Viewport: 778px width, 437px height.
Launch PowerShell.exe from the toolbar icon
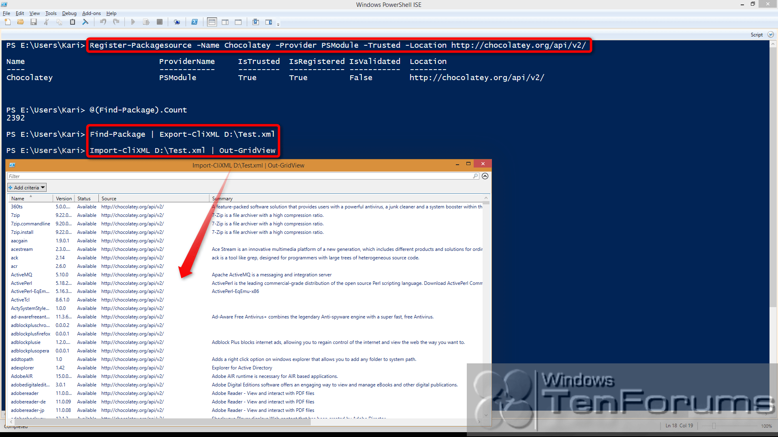coord(194,22)
